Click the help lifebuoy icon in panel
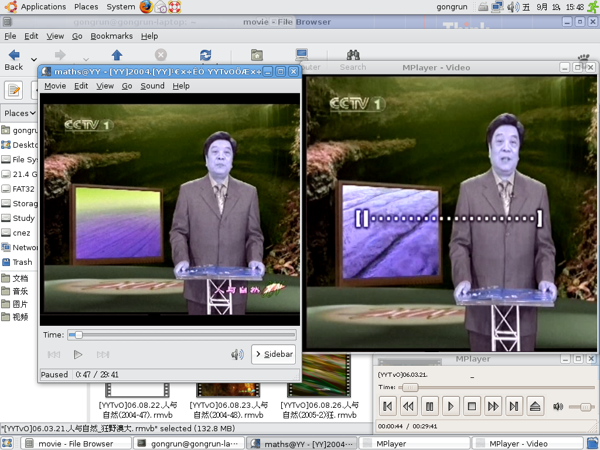Image resolution: width=600 pixels, height=450 pixels. point(175,7)
